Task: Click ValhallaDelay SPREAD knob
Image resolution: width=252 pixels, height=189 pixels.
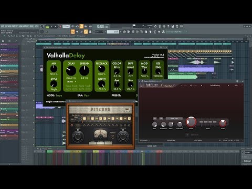Action: [x=85, y=71]
